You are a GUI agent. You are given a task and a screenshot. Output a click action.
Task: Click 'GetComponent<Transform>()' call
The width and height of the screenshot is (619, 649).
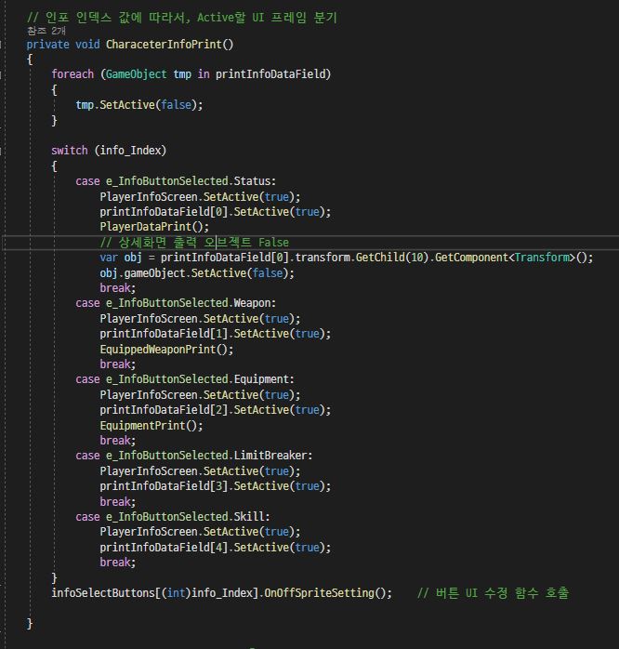click(x=510, y=257)
